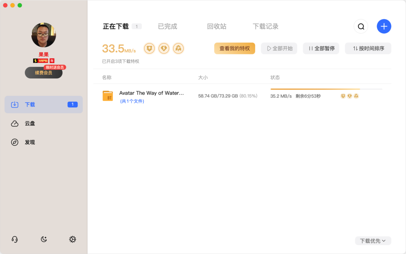Add new download task with plus button
The image size is (406, 254).
pos(384,26)
